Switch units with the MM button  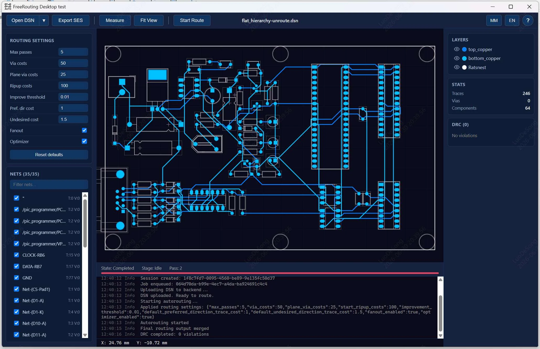[x=494, y=20]
